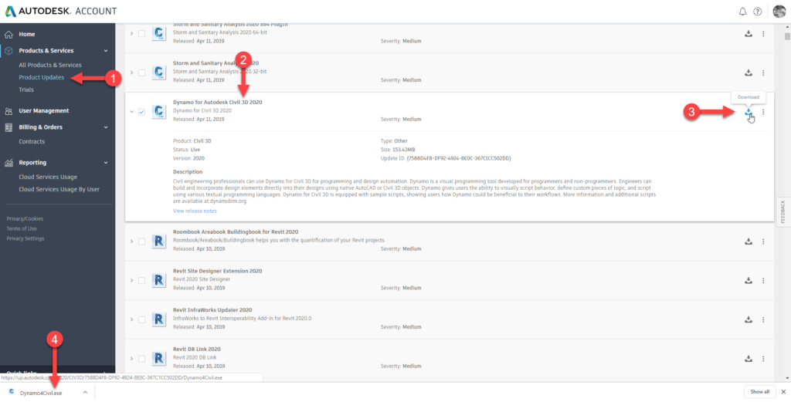This screenshot has width=791, height=402.
Task: Download Roombook Areabook Buildingbook for Revit 2020
Action: point(749,242)
